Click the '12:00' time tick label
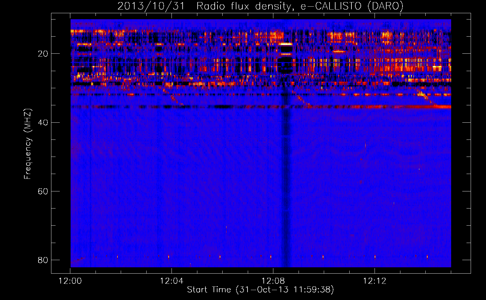Image resolution: width=486 pixels, height=300 pixels. (70, 281)
